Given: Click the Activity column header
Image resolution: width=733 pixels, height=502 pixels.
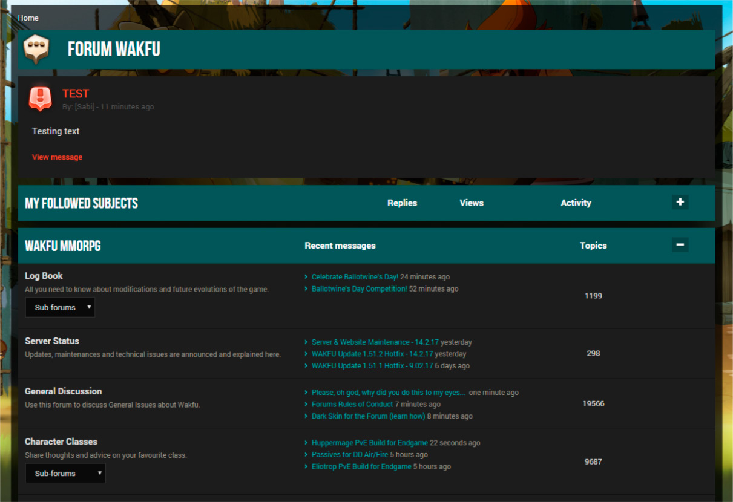Looking at the screenshot, I should click(x=576, y=203).
